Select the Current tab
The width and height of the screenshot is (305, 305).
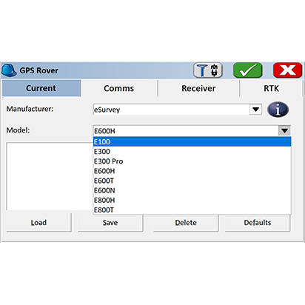point(41,88)
